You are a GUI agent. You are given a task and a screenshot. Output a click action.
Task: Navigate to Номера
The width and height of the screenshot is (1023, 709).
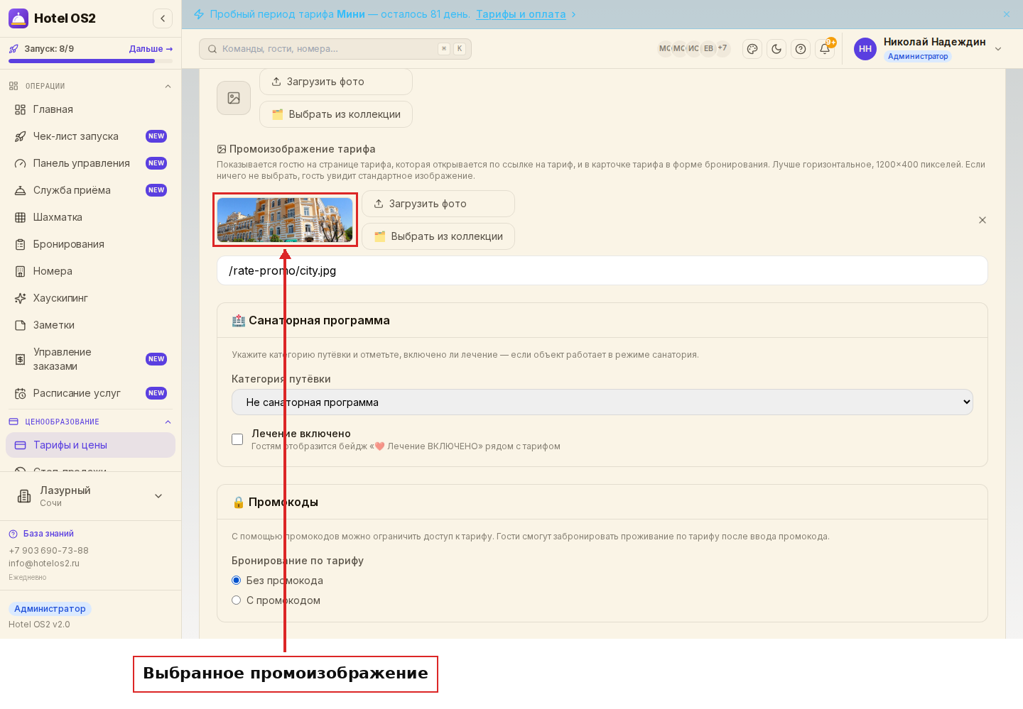[90, 271]
